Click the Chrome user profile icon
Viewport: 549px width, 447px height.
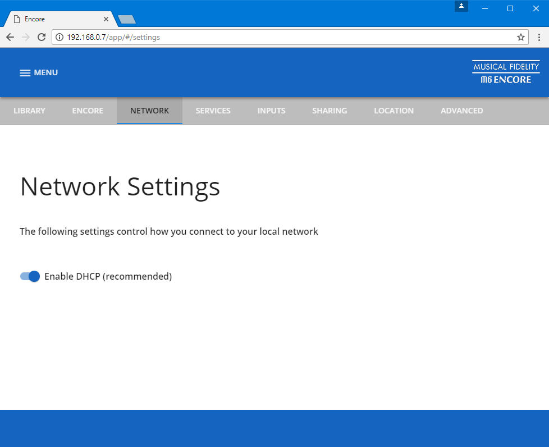tap(461, 6)
